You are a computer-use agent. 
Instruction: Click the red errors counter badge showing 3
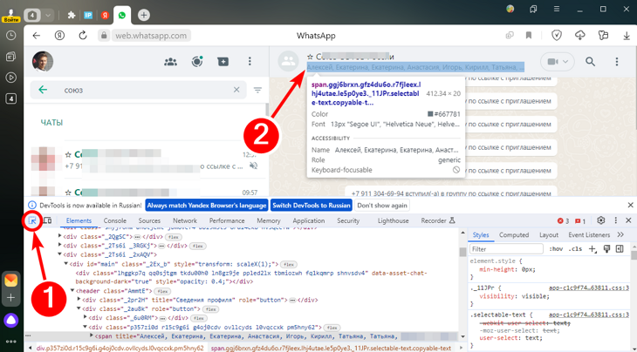(563, 221)
